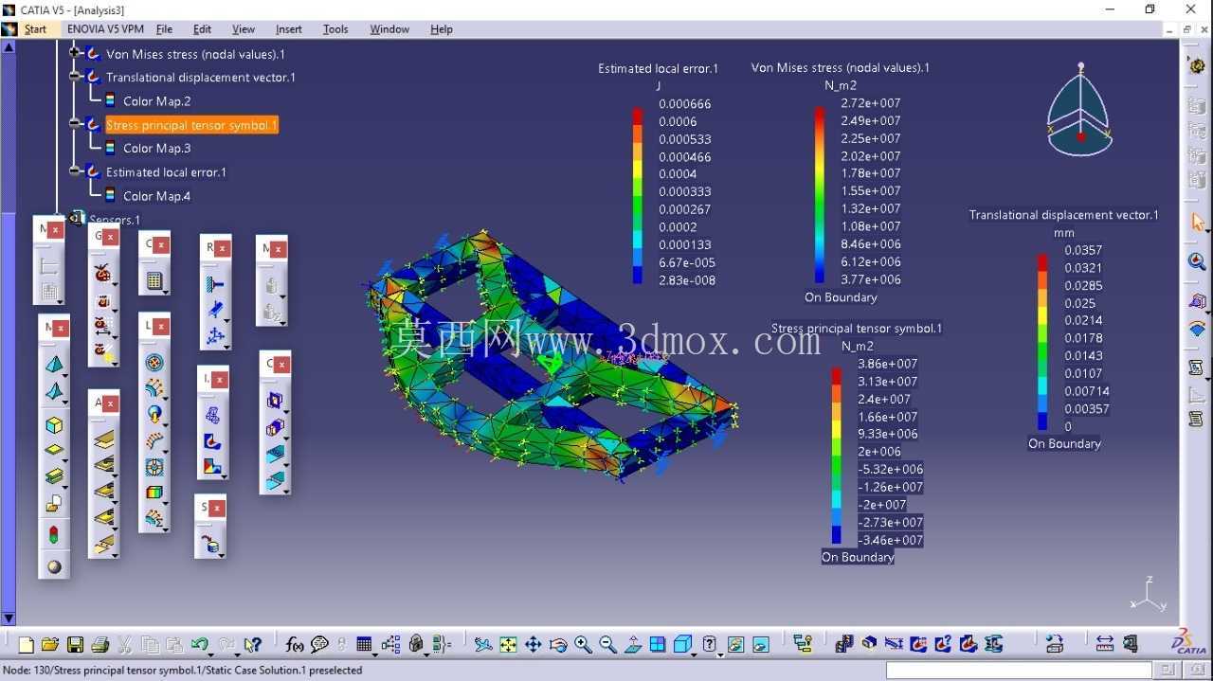Screen dimensions: 1213x681
Task: Undo the last action
Action: (x=198, y=645)
